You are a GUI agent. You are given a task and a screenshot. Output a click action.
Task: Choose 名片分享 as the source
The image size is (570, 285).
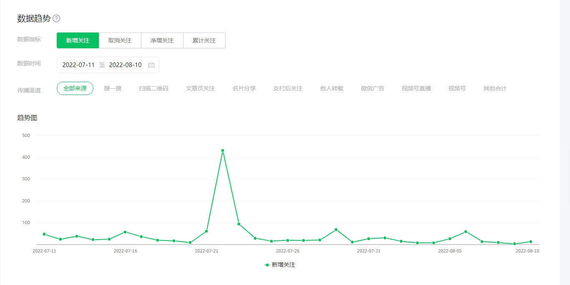click(x=244, y=88)
